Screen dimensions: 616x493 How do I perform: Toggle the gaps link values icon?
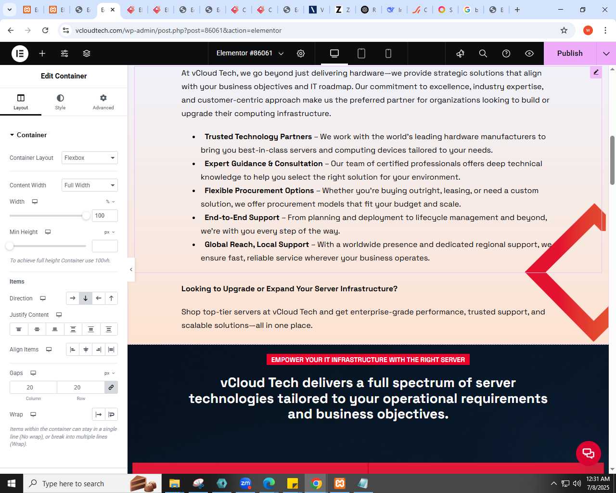(x=111, y=388)
